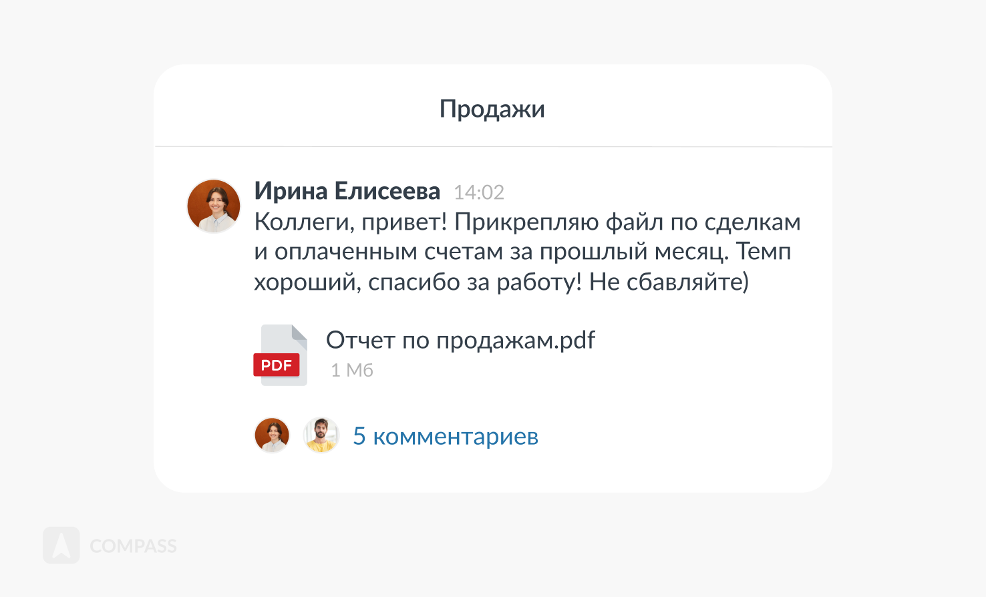Viewport: 986px width, 597px height.
Task: Click the Compass logo icon
Action: pyautogui.click(x=61, y=545)
